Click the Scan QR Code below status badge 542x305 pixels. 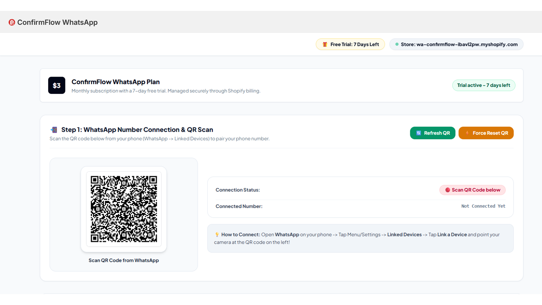tap(473, 190)
